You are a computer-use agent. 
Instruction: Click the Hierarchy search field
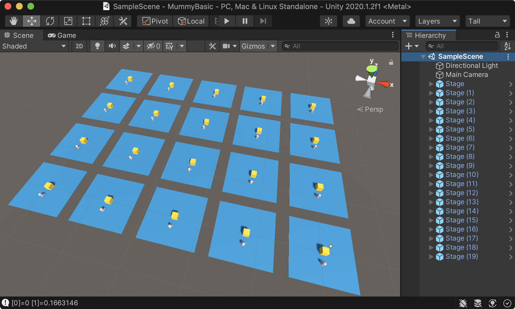coord(462,46)
